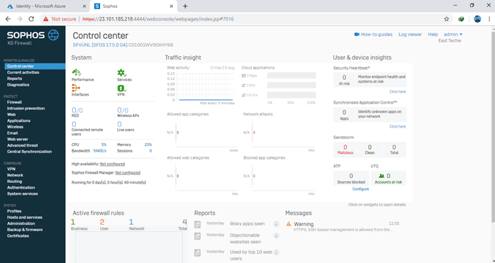Open Profiles under System
The image size is (495, 263).
click(x=14, y=211)
